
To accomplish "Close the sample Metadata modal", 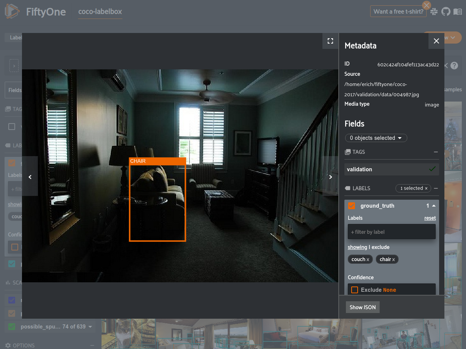I will 436,41.
